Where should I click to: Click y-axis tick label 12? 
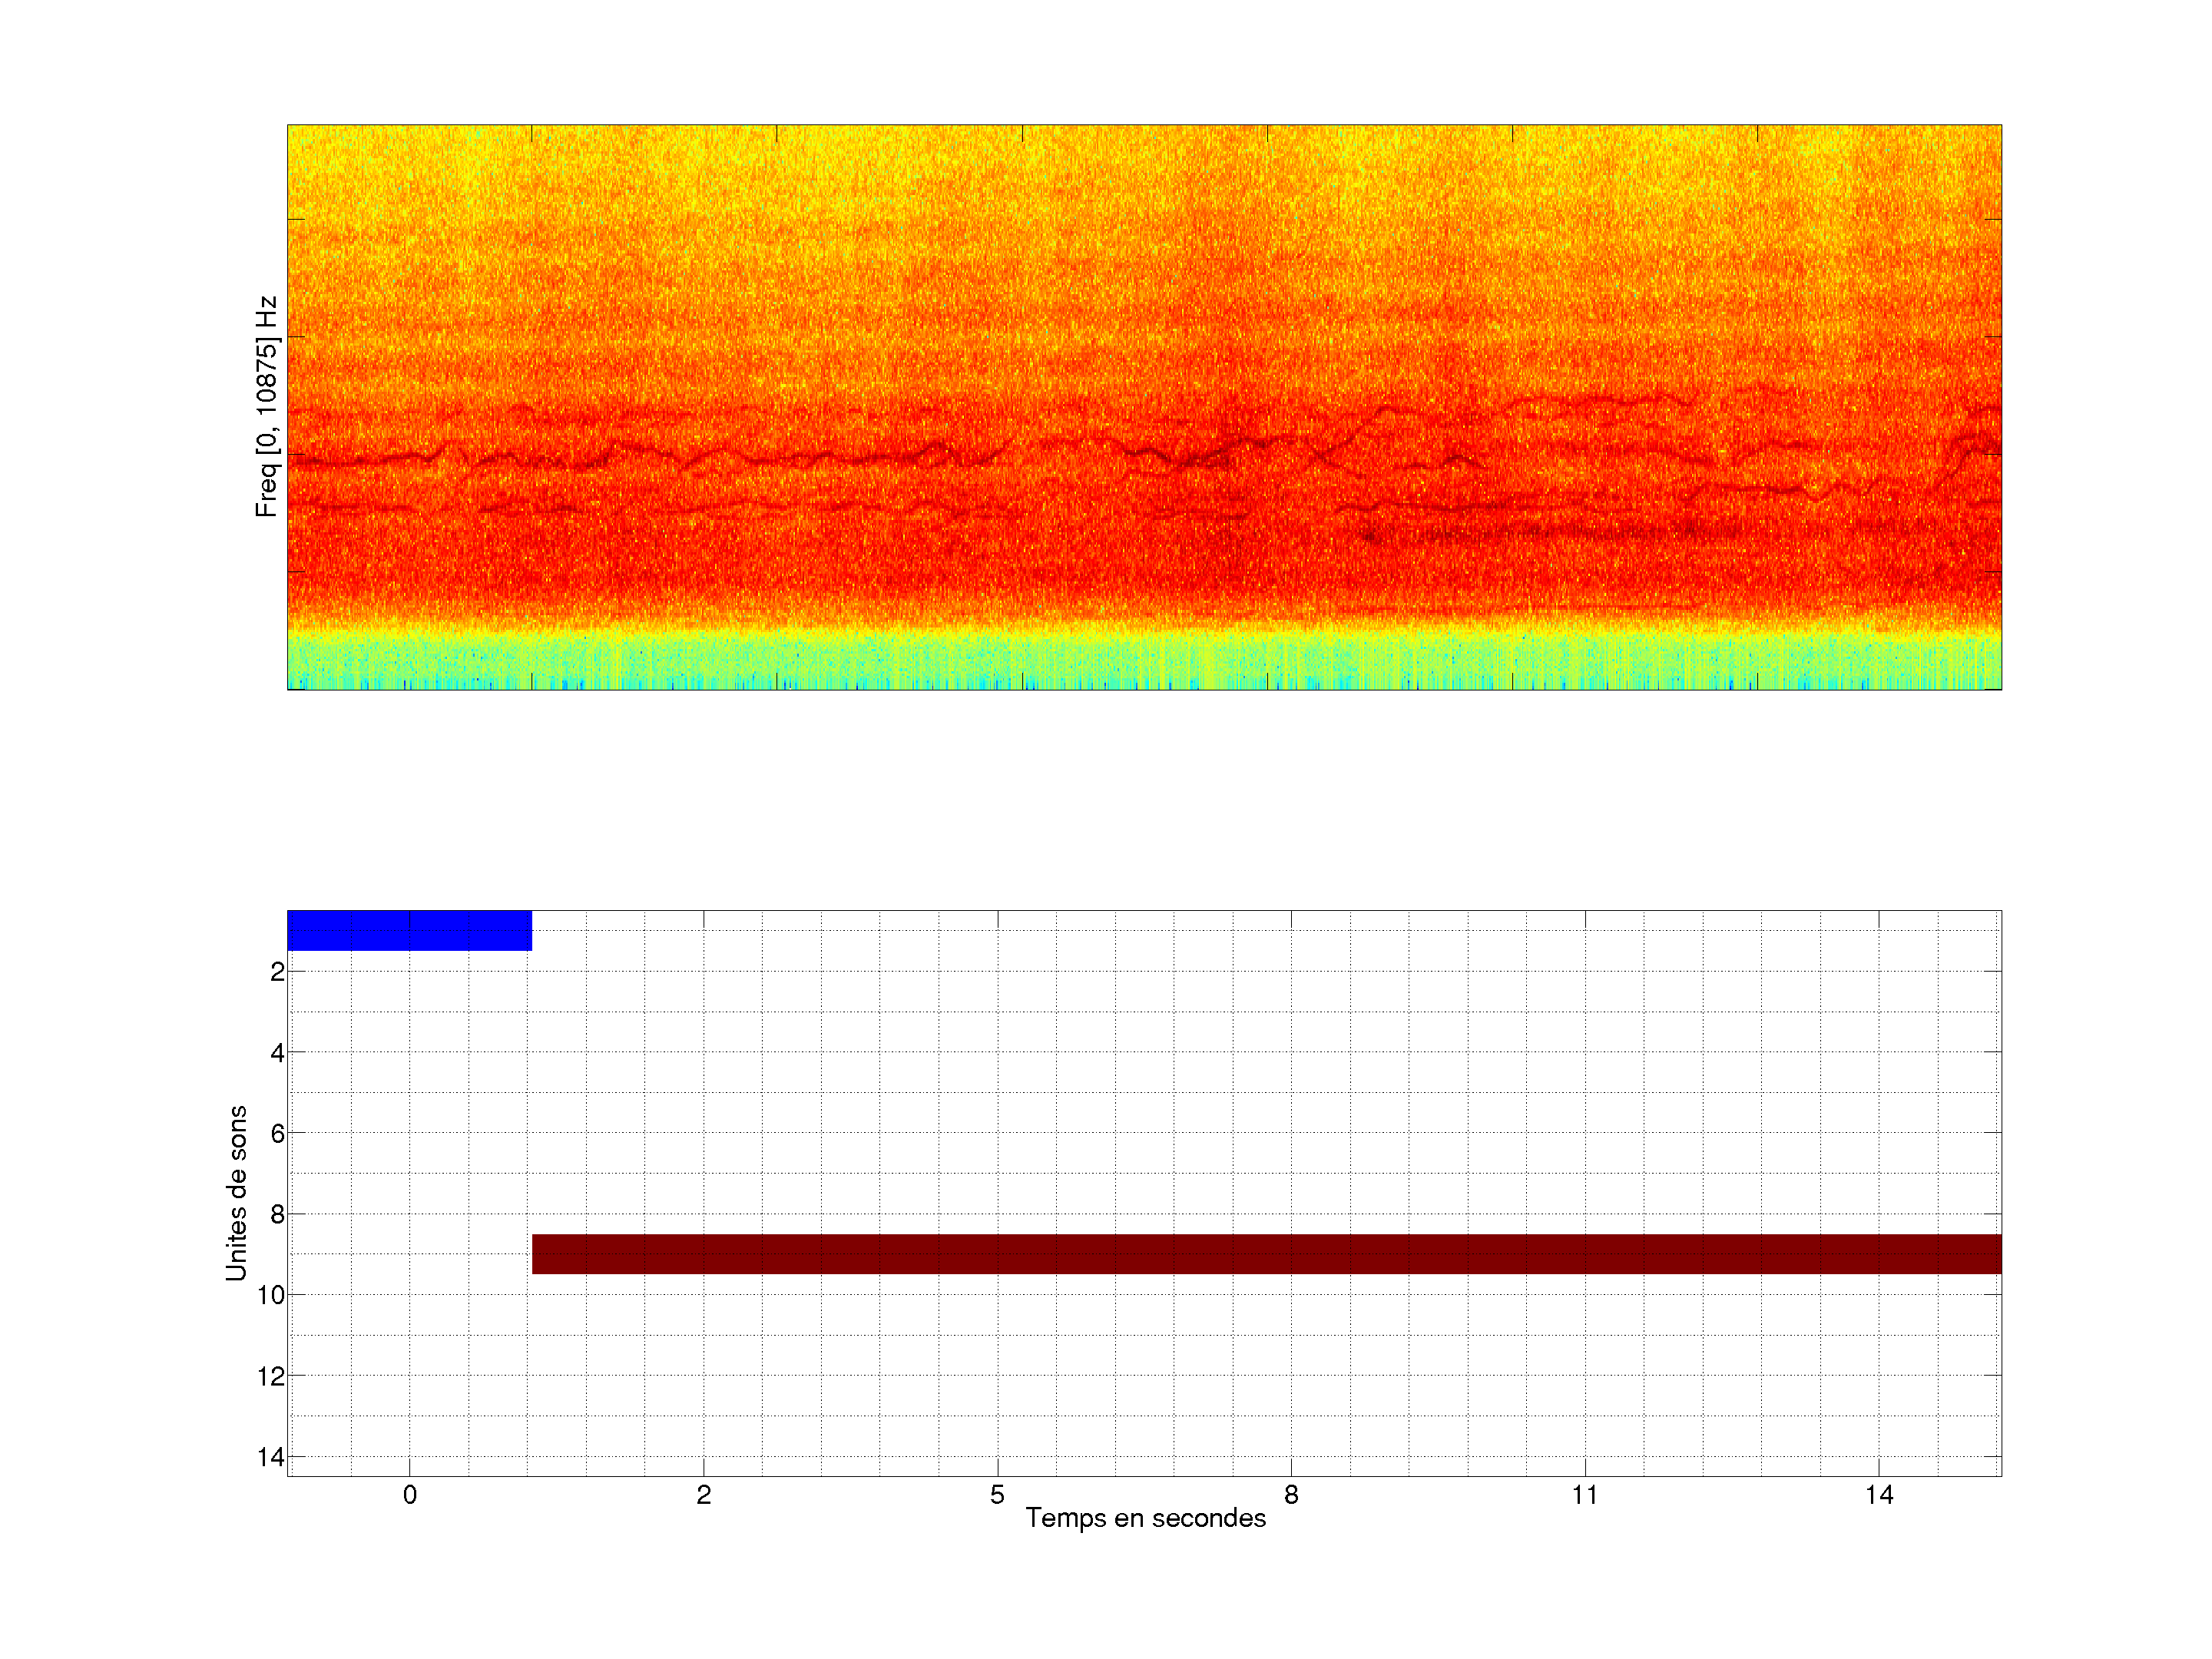pyautogui.click(x=271, y=1376)
